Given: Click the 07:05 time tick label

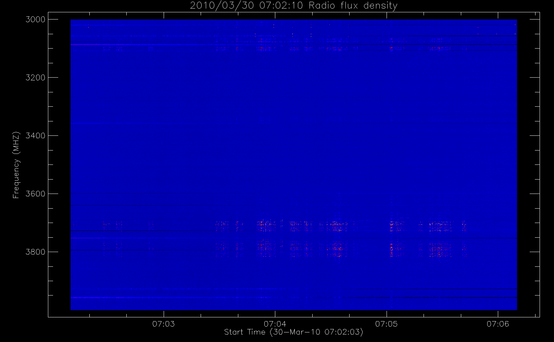Looking at the screenshot, I should click(387, 324).
